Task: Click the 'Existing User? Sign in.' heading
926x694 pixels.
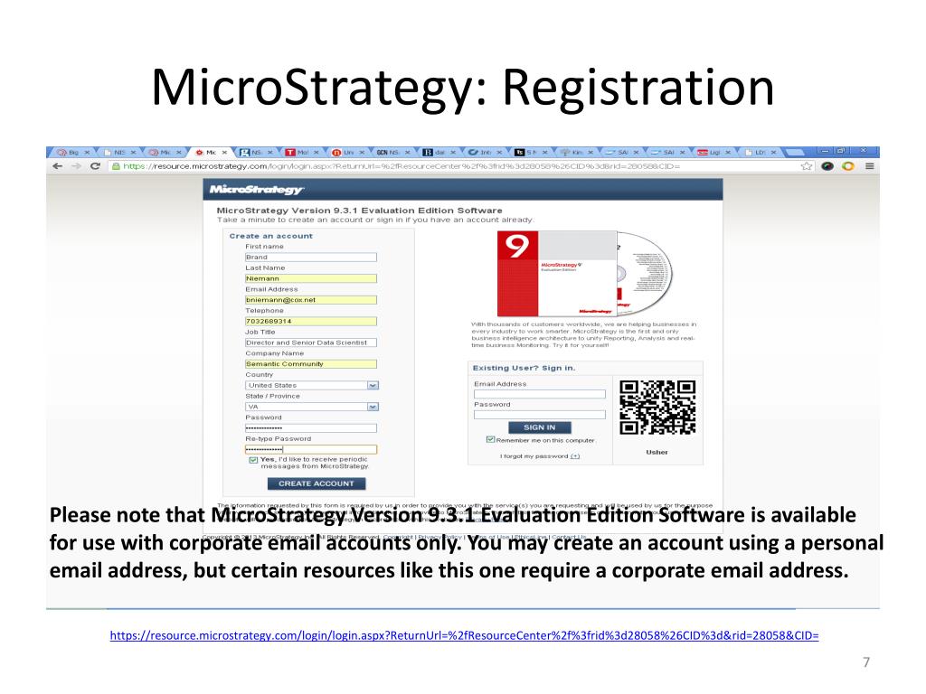Action: coord(524,368)
